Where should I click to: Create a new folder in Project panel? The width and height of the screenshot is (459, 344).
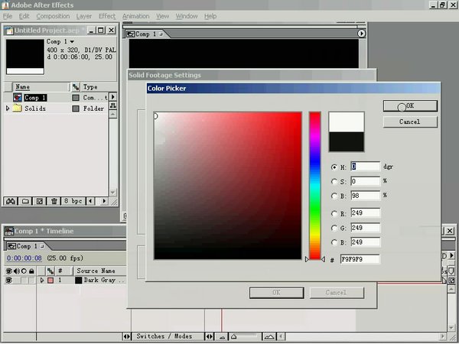click(25, 201)
